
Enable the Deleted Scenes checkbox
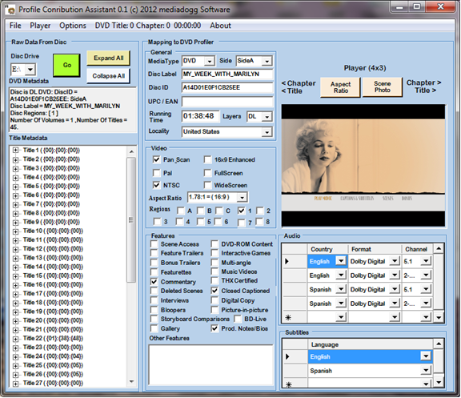(x=154, y=291)
